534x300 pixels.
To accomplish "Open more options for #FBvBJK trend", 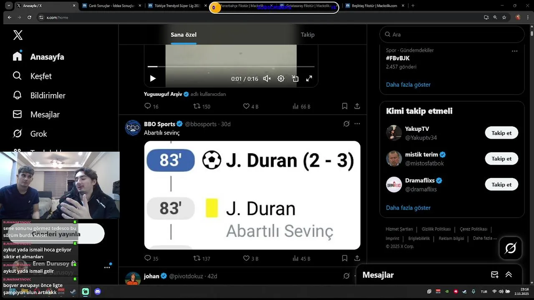I will coord(514,51).
